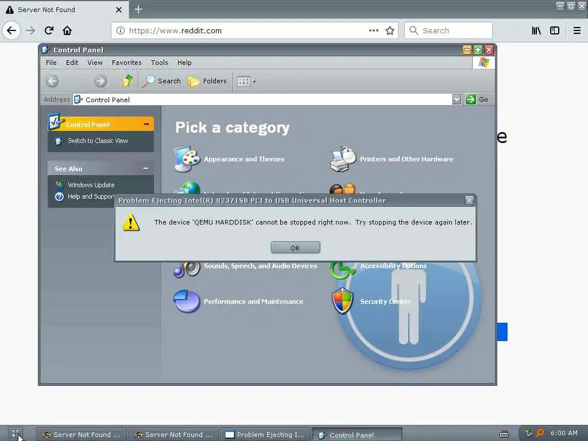
Task: Open the browser Library icon
Action: coord(536,30)
